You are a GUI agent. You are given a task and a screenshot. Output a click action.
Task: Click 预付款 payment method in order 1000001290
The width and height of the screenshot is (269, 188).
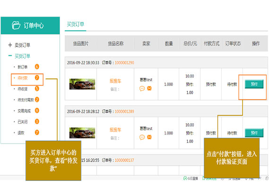(211, 85)
